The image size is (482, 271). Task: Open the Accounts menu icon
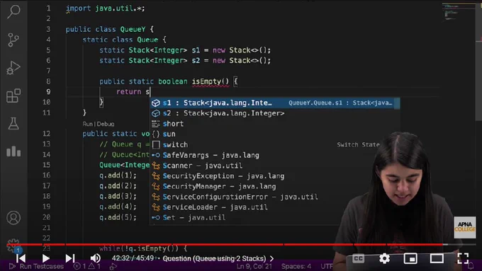tap(13, 218)
